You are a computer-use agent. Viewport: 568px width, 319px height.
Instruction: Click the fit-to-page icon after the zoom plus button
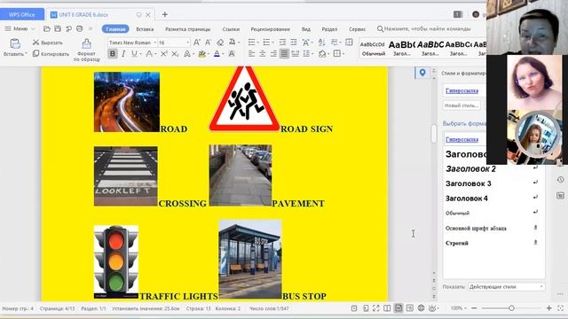[560, 308]
